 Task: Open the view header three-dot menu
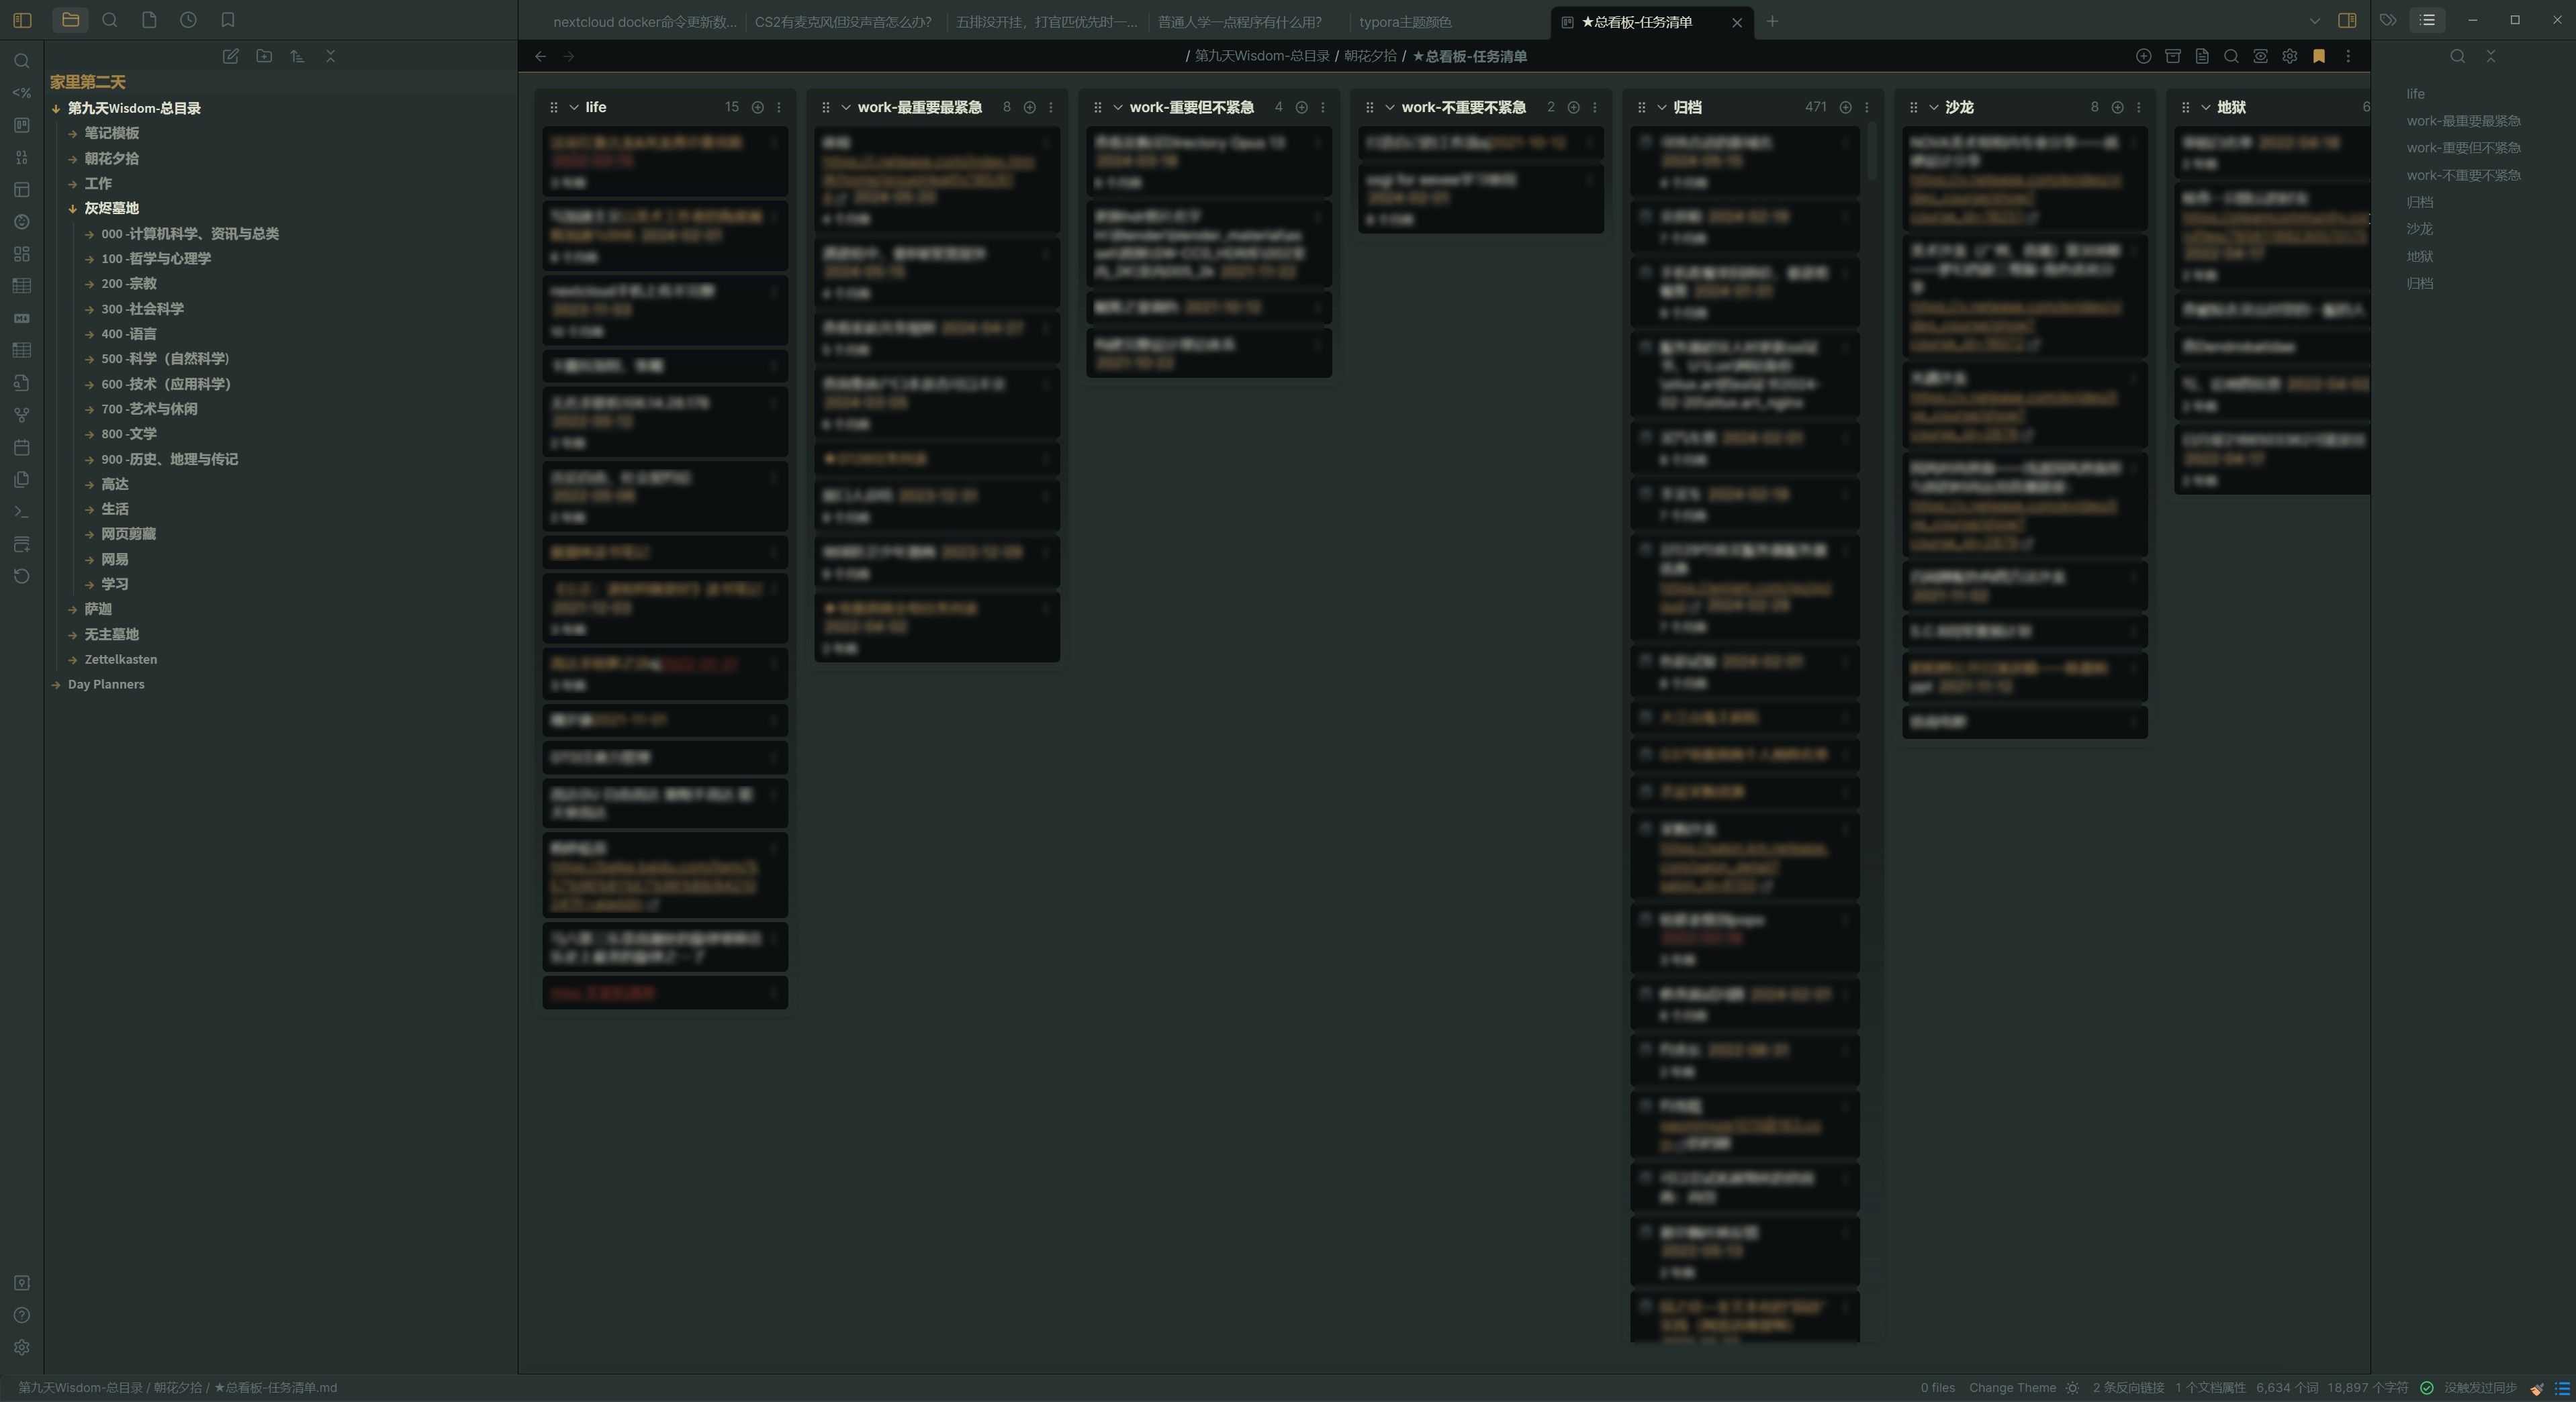(2348, 56)
